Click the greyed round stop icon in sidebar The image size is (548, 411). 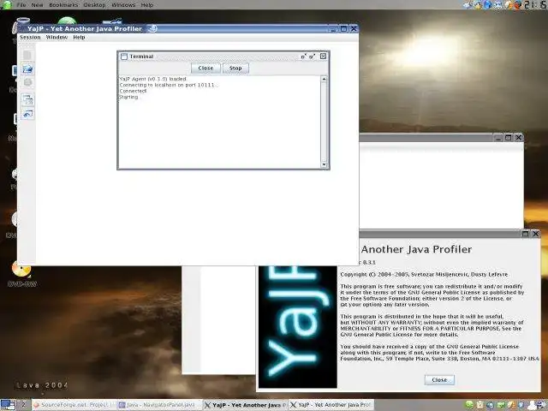pyautogui.click(x=27, y=83)
